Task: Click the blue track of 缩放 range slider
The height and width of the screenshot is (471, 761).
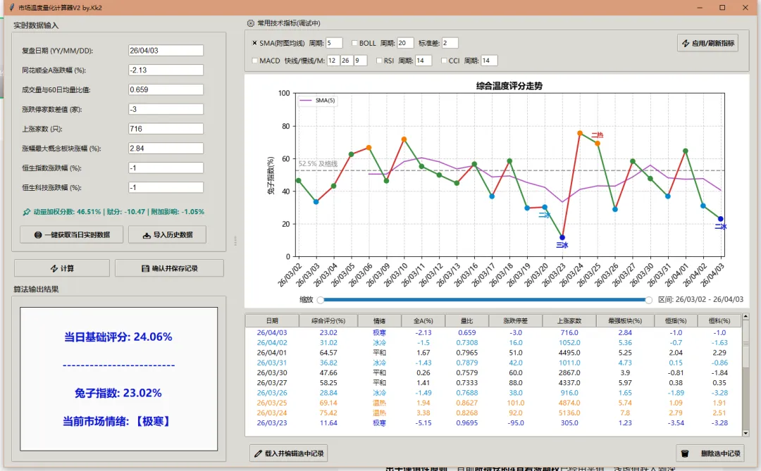Action: (x=484, y=300)
